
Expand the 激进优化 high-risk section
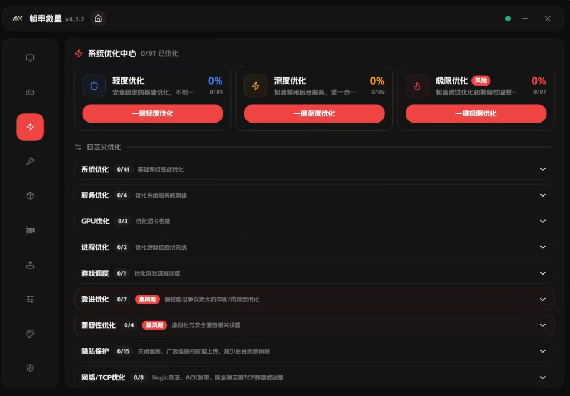(x=542, y=299)
